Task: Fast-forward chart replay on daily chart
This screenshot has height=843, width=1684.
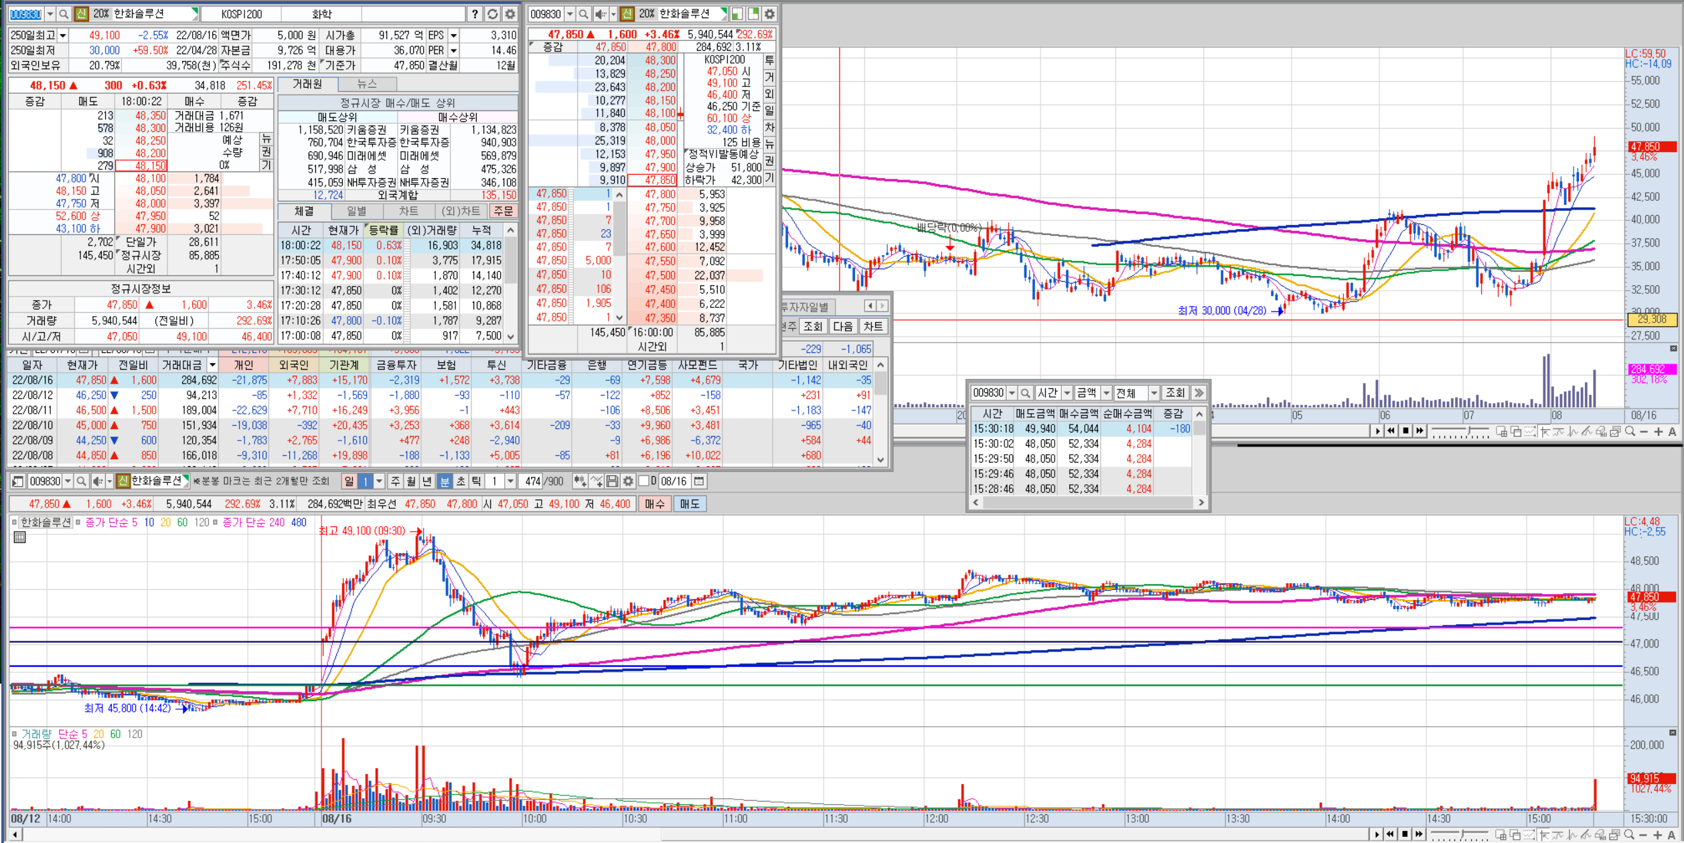Action: click(x=1420, y=431)
